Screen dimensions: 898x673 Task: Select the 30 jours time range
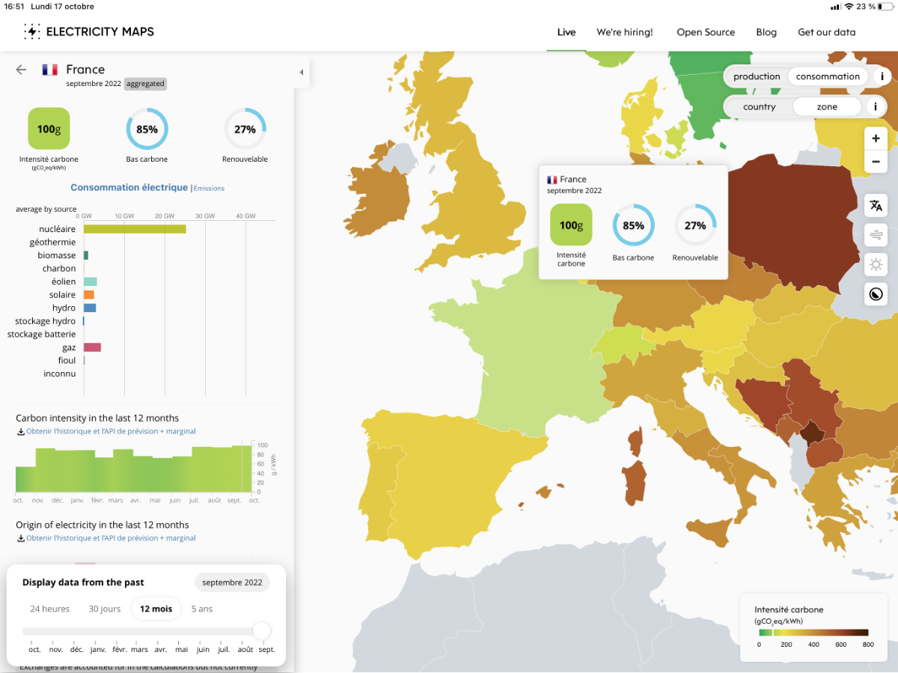105,609
